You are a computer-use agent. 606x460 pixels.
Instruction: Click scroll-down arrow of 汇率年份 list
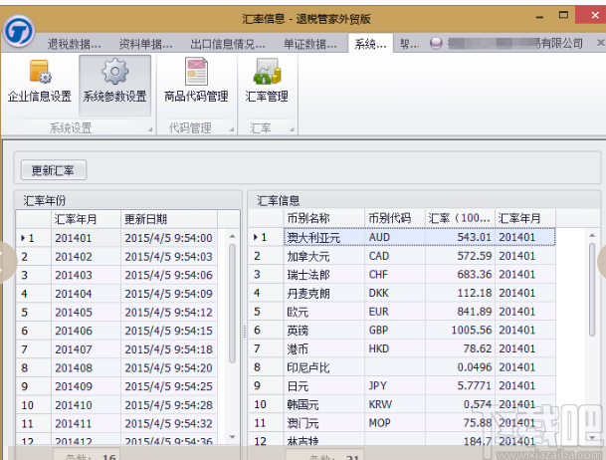coord(232,437)
